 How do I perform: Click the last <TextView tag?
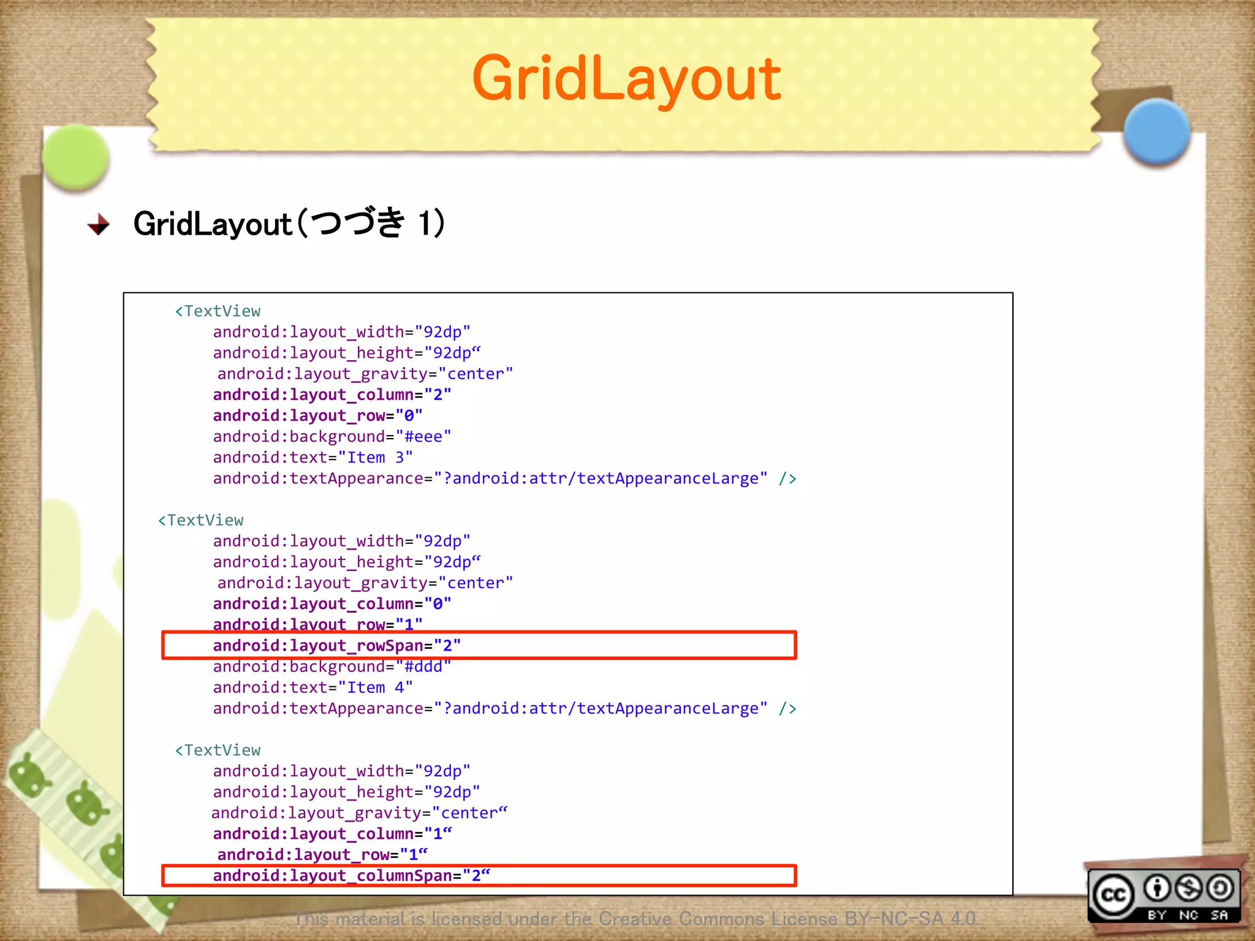pos(218,750)
